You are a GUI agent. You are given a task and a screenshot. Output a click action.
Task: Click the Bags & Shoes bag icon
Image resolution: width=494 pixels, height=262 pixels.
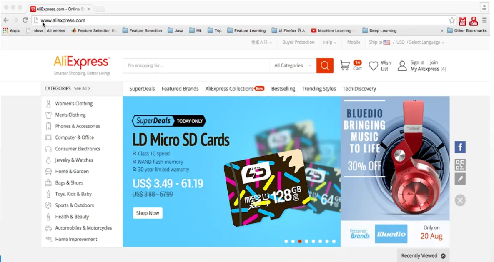click(48, 182)
